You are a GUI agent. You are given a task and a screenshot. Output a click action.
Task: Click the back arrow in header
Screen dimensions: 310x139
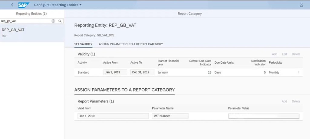pos(12,5)
